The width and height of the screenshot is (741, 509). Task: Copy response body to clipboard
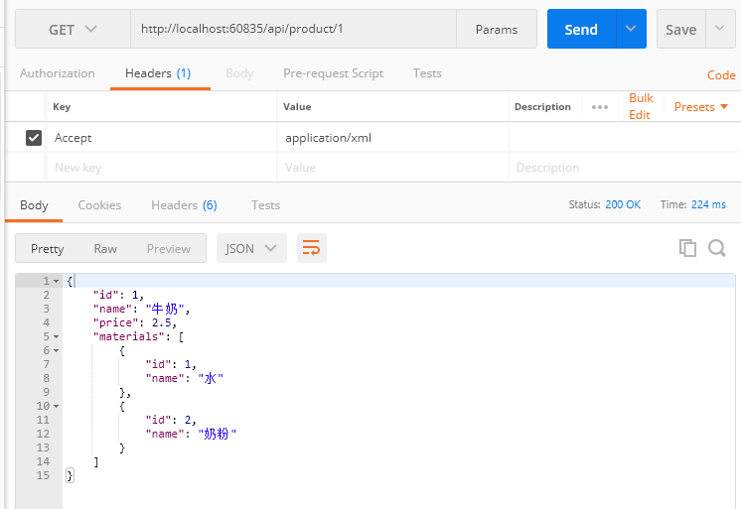pos(687,248)
